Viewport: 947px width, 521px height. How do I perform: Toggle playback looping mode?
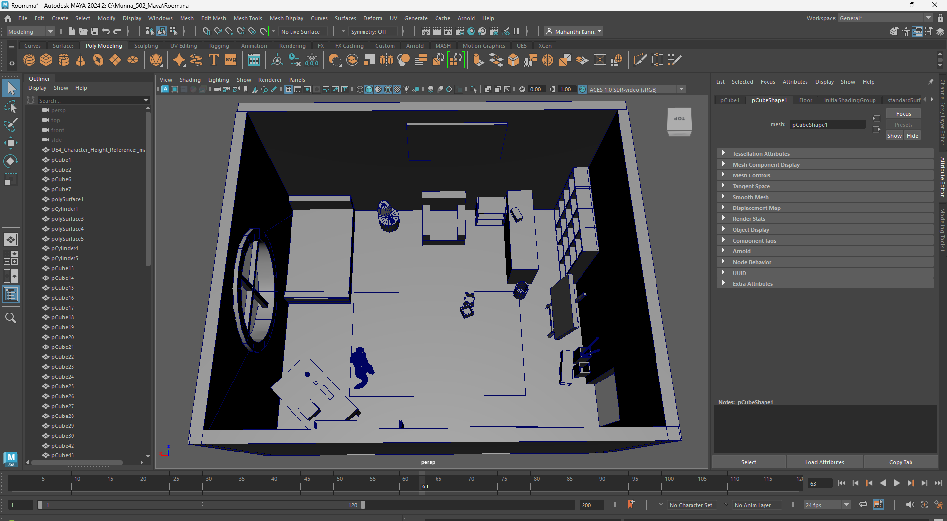click(863, 505)
